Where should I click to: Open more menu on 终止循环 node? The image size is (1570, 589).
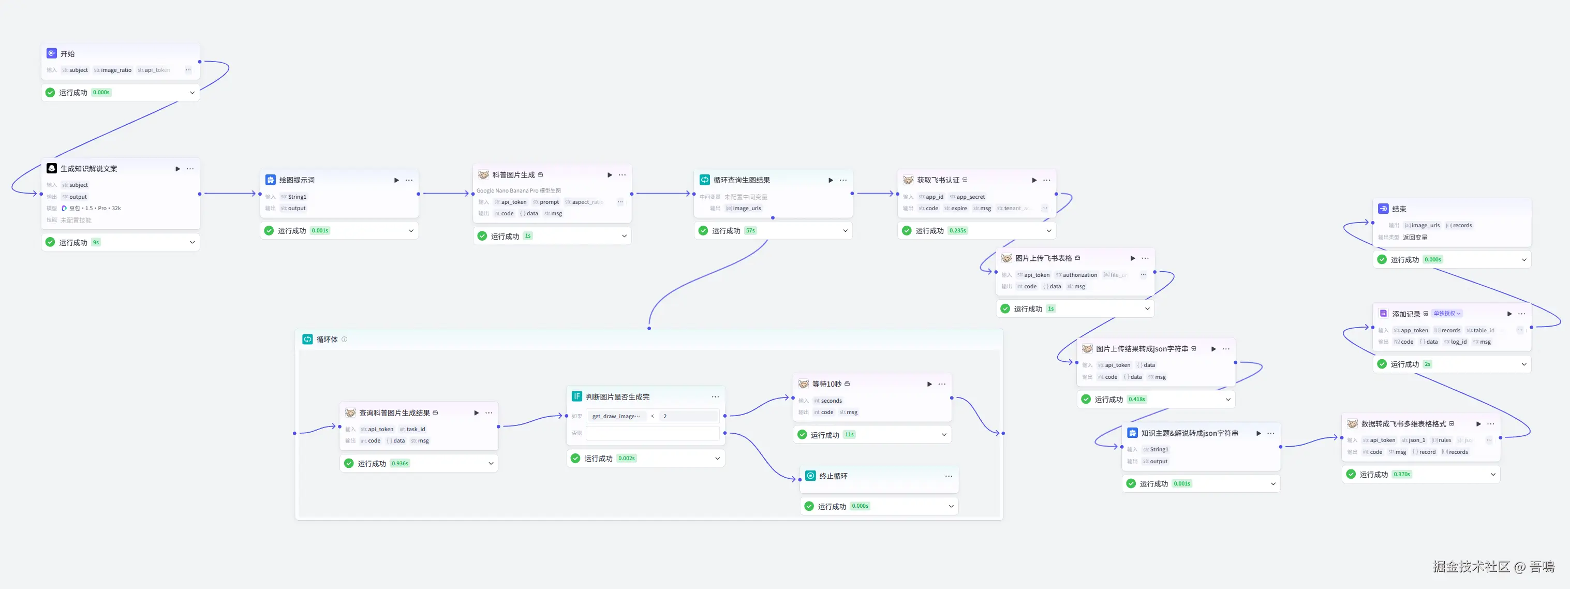[x=949, y=476]
